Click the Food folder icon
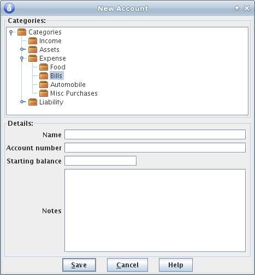Screen dimensions: 255x275 point(44,67)
